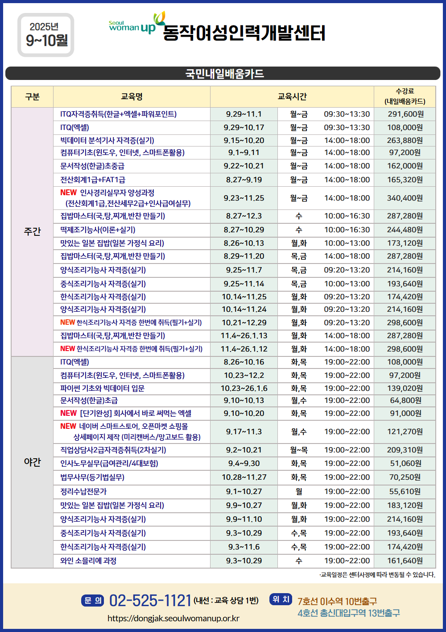This screenshot has height=632, width=446.
Task: Select the 주간 category cell
Action: click(x=33, y=232)
